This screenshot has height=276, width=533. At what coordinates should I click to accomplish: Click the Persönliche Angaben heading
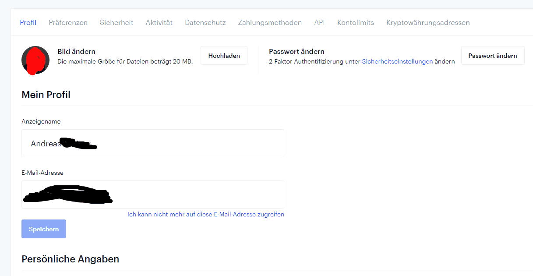click(70, 259)
